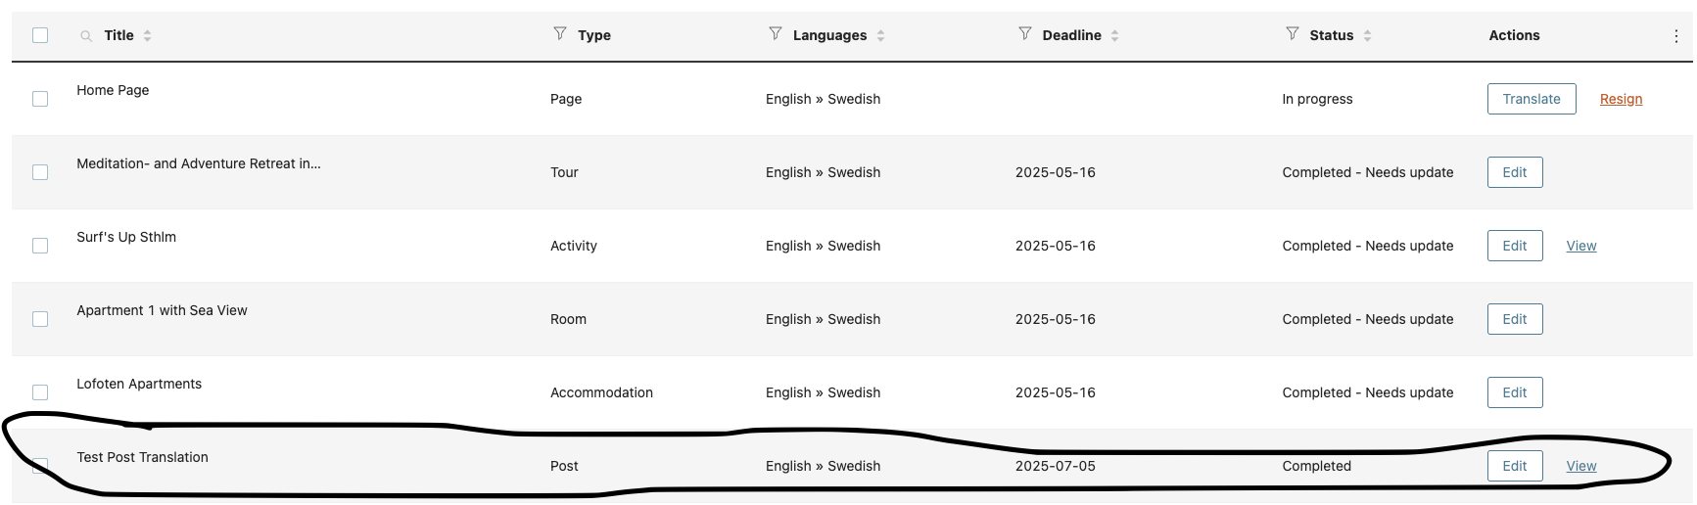Click the Resign link for Home Page
The image size is (1697, 505).
point(1622,99)
